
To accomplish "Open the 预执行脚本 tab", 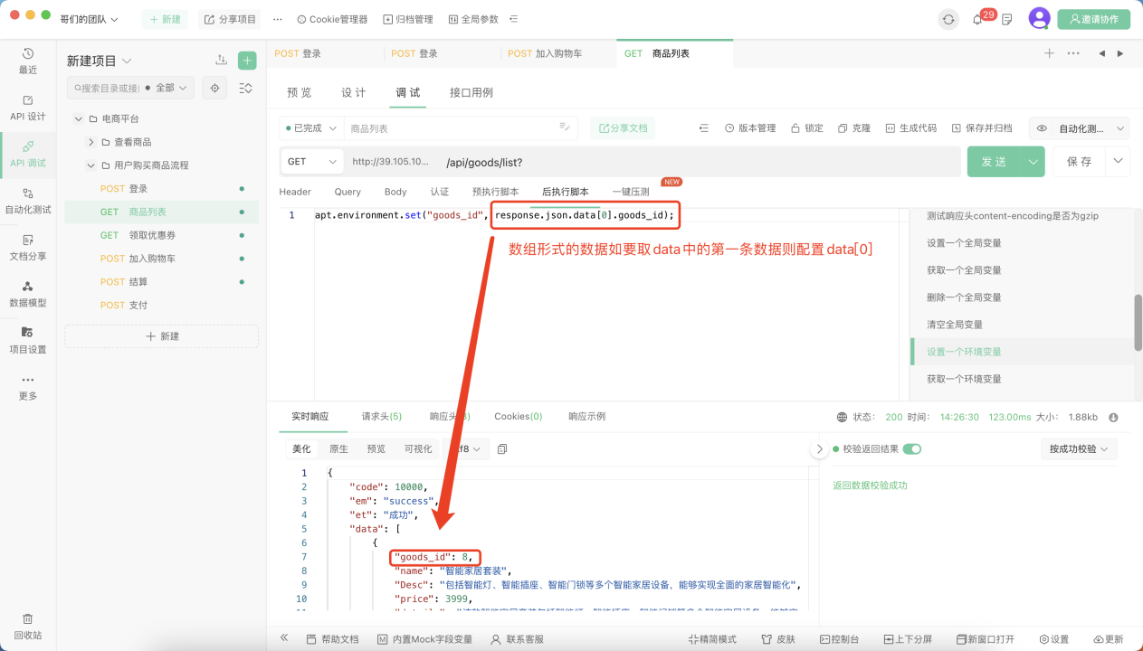I will click(495, 192).
